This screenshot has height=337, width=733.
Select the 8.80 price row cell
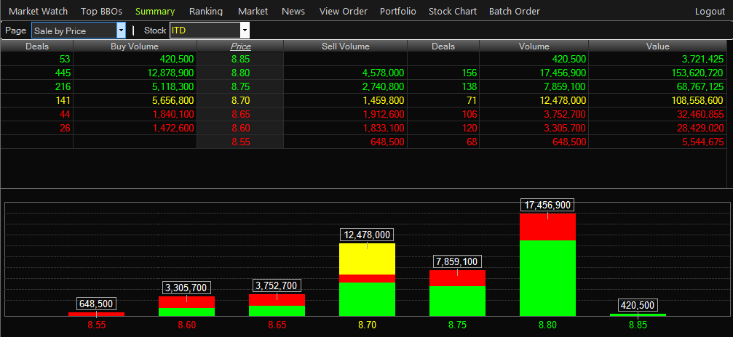(x=240, y=73)
